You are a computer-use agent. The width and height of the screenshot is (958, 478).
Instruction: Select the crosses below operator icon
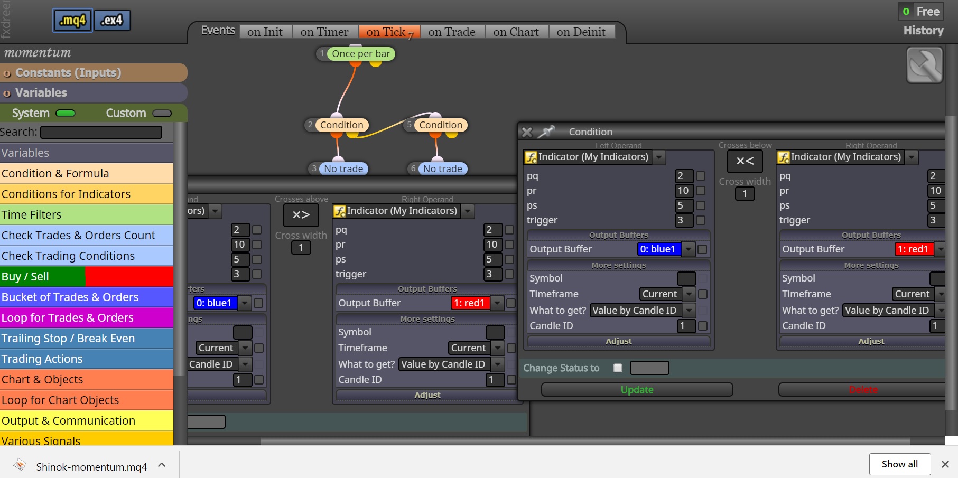[x=745, y=162]
